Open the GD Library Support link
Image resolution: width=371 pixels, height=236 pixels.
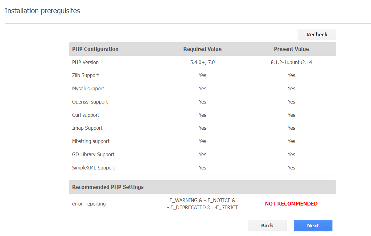coord(93,154)
